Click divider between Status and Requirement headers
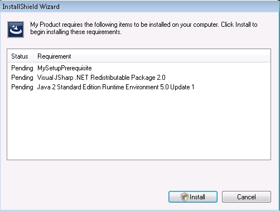The image size is (280, 211). 33,56
